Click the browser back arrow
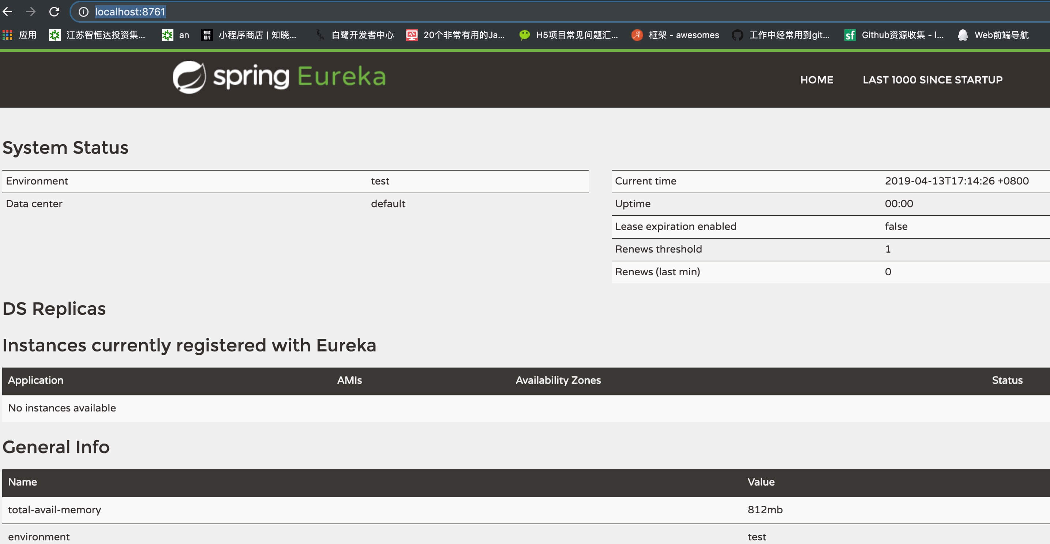The image size is (1050, 544). pos(8,11)
